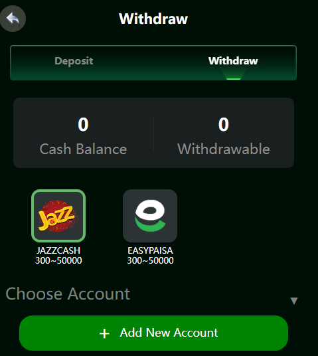Switch to the Withdraw tab
Viewport: 318px width, 356px height.
point(233,61)
